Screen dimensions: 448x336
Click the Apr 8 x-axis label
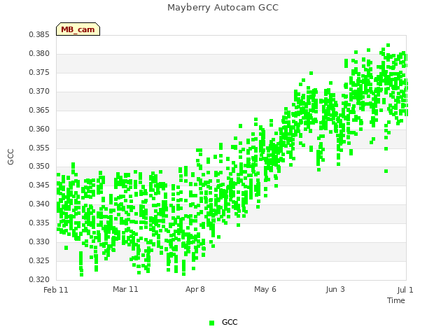[x=195, y=289]
